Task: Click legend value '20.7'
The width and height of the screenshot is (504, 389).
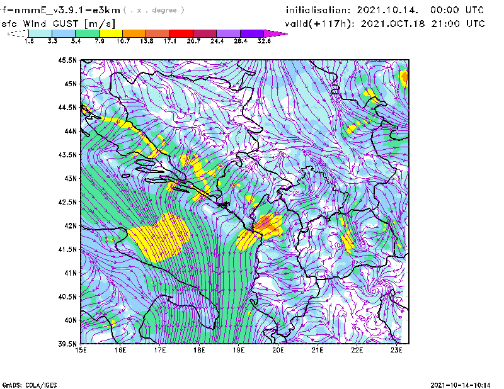Action: point(193,41)
